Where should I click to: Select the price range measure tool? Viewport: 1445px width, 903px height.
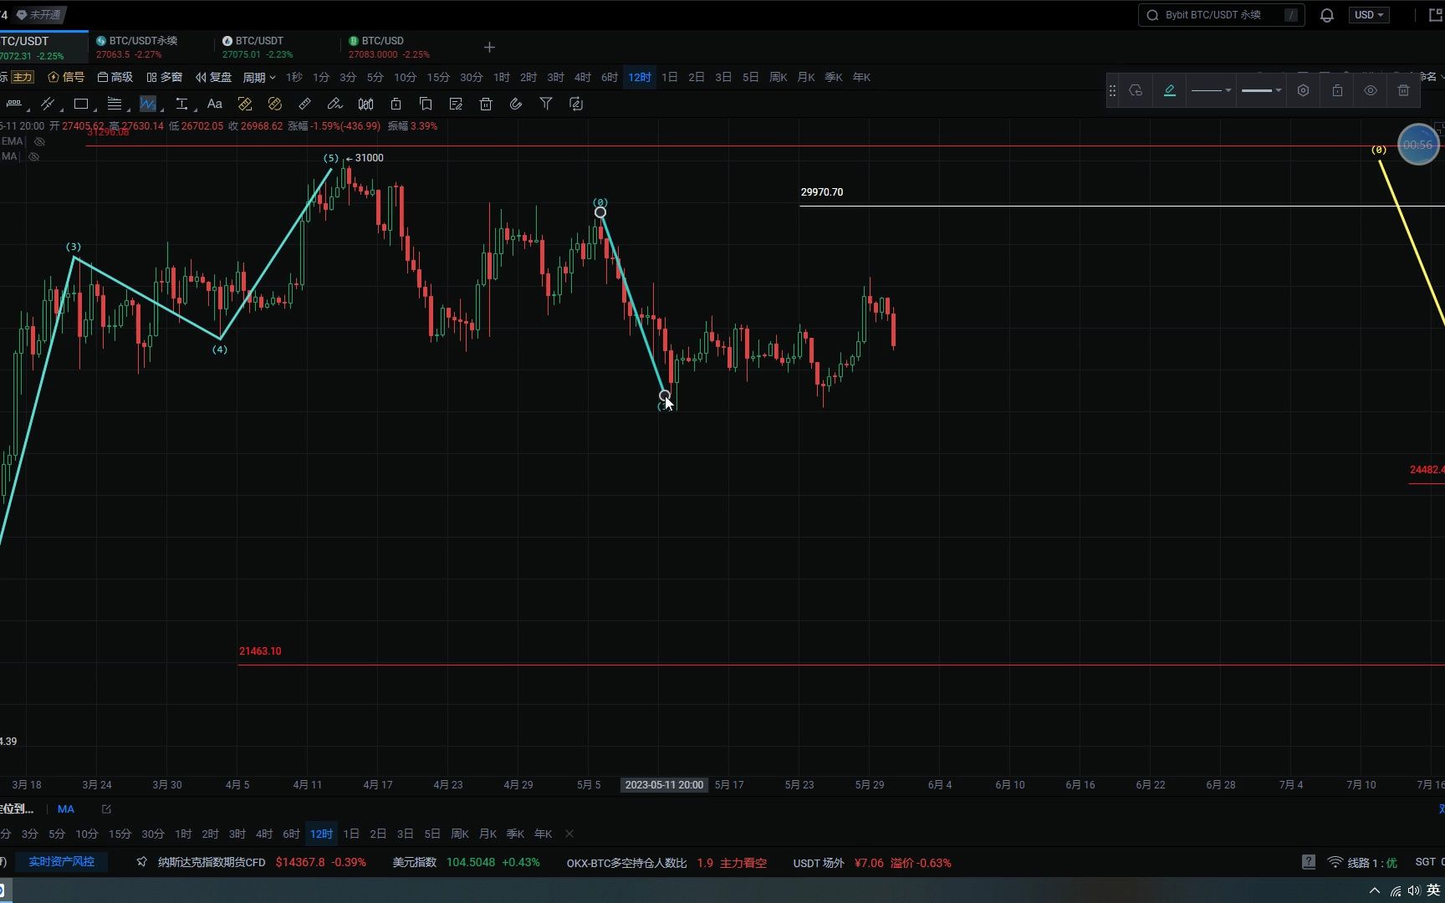click(x=181, y=104)
